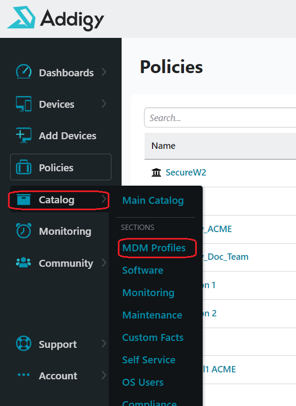Click the Policies page heading
This screenshot has height=406, width=296.
point(171,67)
